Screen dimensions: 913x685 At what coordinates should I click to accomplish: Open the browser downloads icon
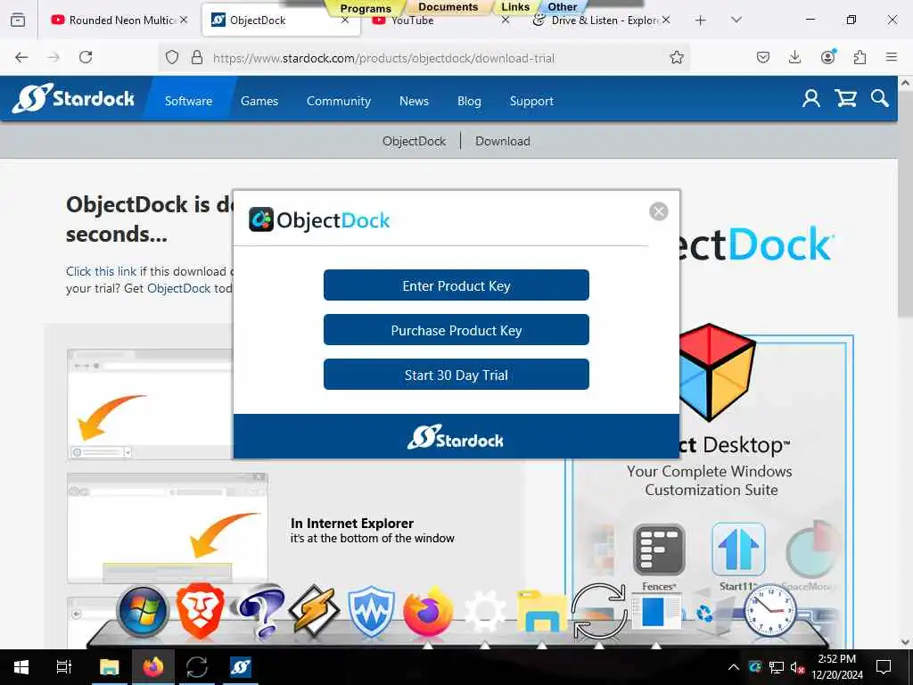(x=794, y=57)
